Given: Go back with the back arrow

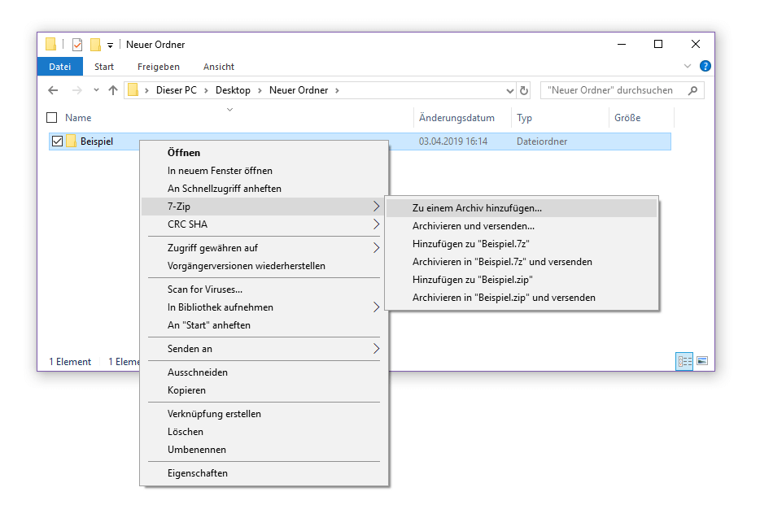Looking at the screenshot, I should coord(54,90).
